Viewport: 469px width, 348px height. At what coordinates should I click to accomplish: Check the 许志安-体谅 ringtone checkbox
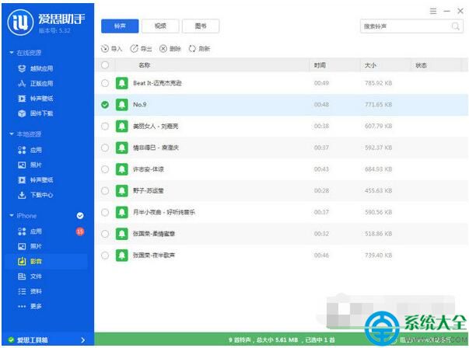(x=105, y=169)
